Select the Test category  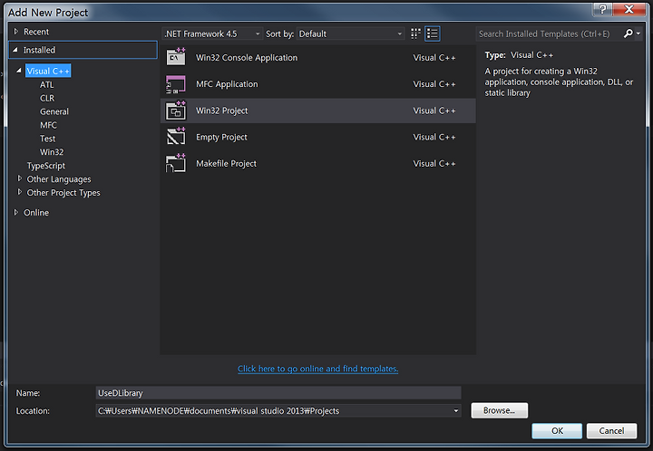47,139
